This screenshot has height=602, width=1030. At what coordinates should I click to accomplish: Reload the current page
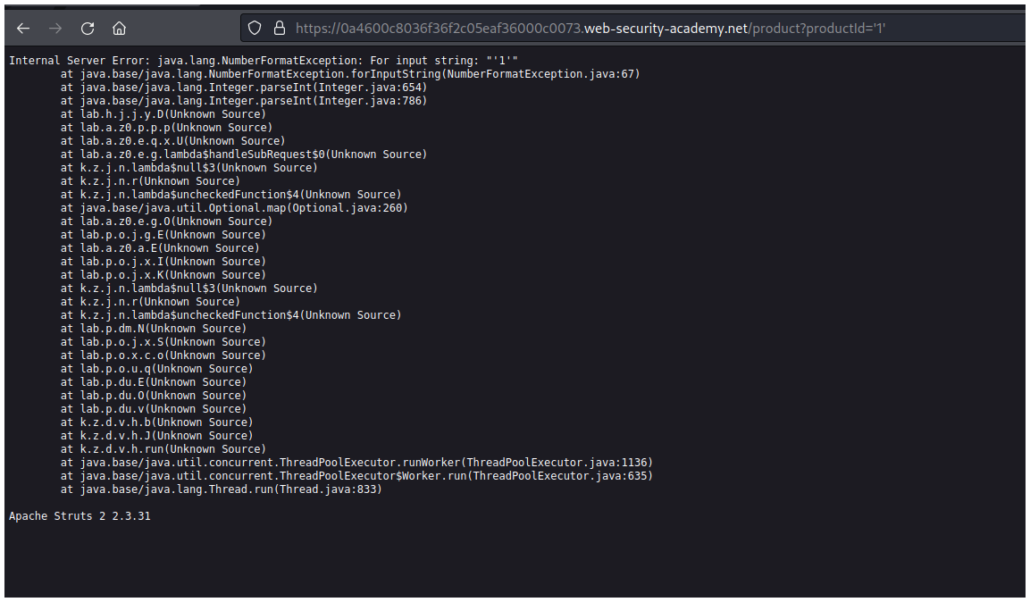click(x=88, y=29)
